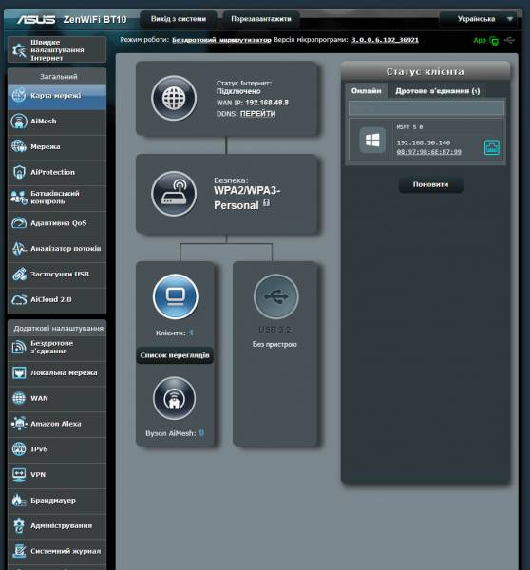530x570 pixels.
Task: Click the client MAC address link
Action: click(429, 152)
